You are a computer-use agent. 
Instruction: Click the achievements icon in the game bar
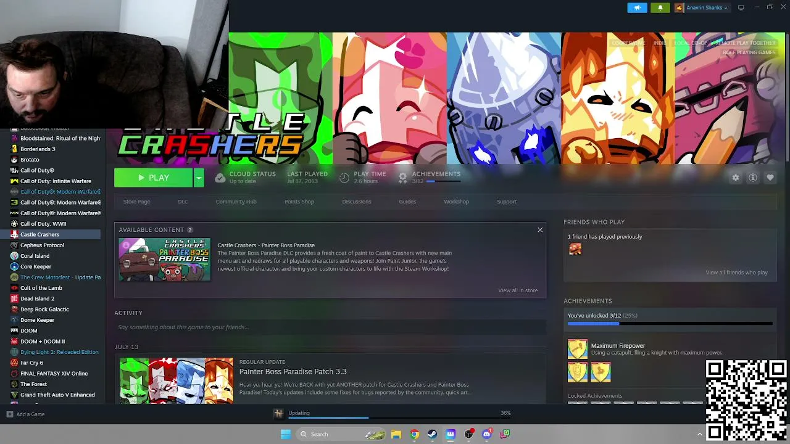coord(402,178)
